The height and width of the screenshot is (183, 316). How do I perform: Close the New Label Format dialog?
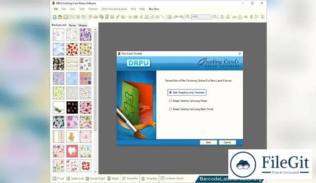tap(240, 54)
